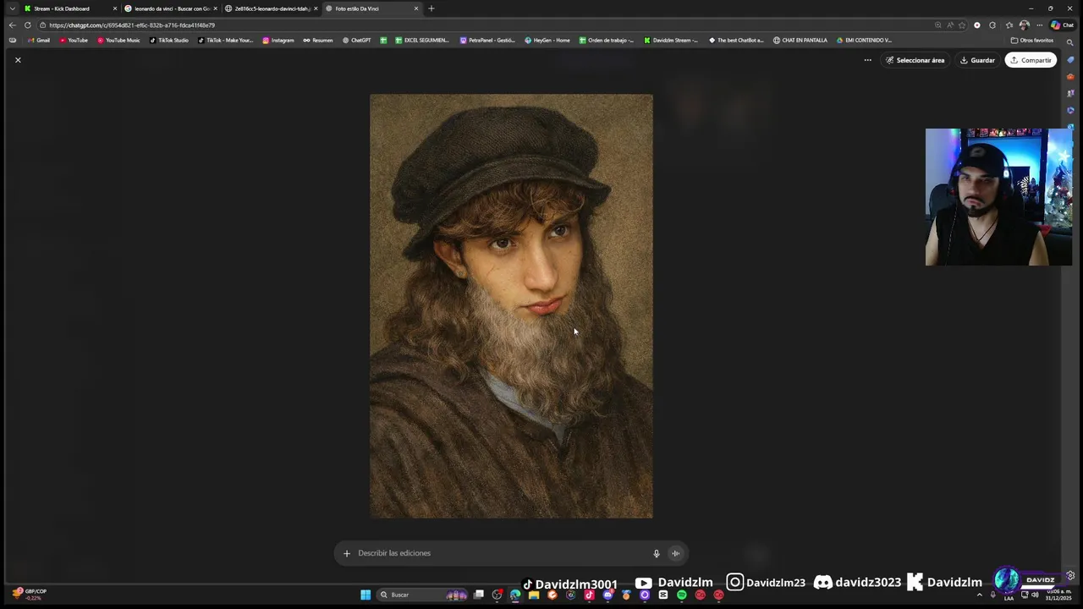Close the image viewer with the X icon

click(x=18, y=60)
